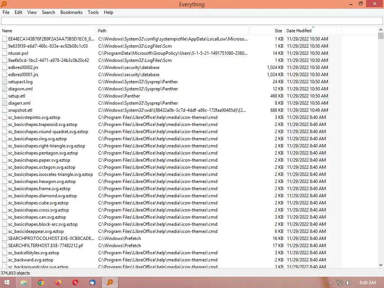Click the icon of sc_backward.svg.eztop
Screen dimensions: 384x288
click(4, 259)
